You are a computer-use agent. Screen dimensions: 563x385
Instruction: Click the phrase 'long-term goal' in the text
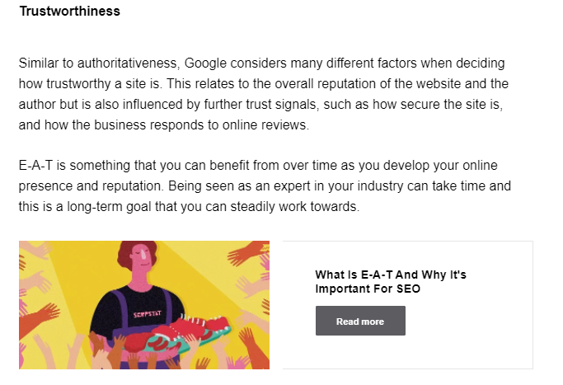[x=110, y=206]
